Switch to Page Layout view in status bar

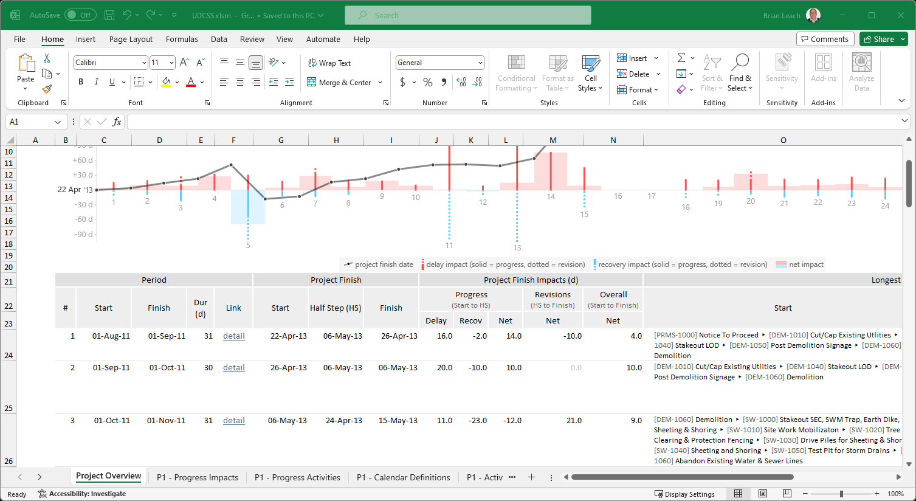(x=763, y=494)
